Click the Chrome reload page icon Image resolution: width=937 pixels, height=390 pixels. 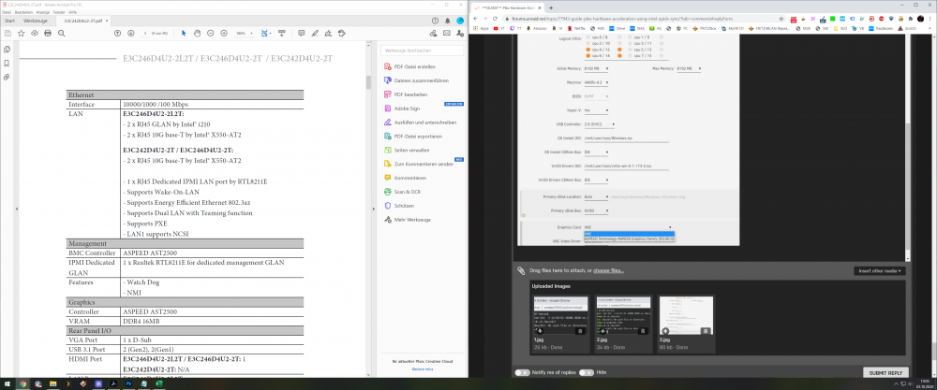point(496,19)
